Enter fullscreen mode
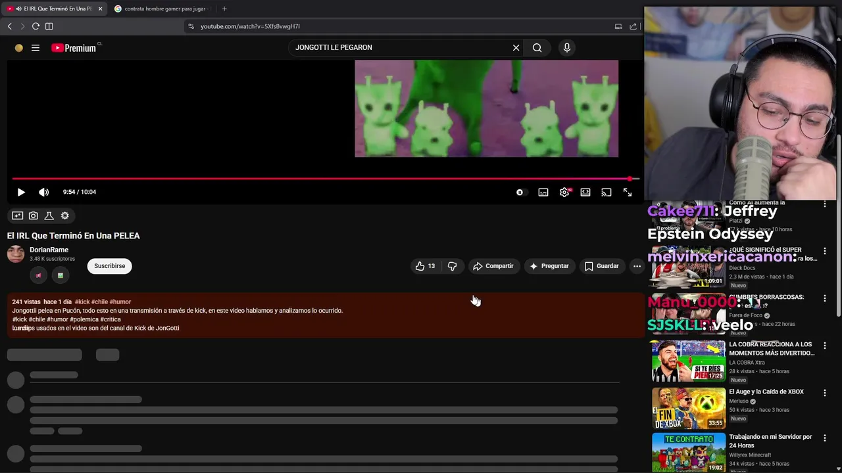Image resolution: width=842 pixels, height=473 pixels. tap(628, 192)
